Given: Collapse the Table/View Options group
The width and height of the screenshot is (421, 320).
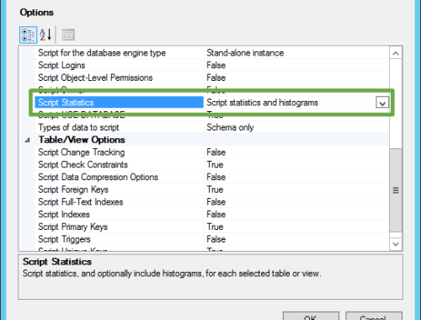Looking at the screenshot, I should (27, 140).
